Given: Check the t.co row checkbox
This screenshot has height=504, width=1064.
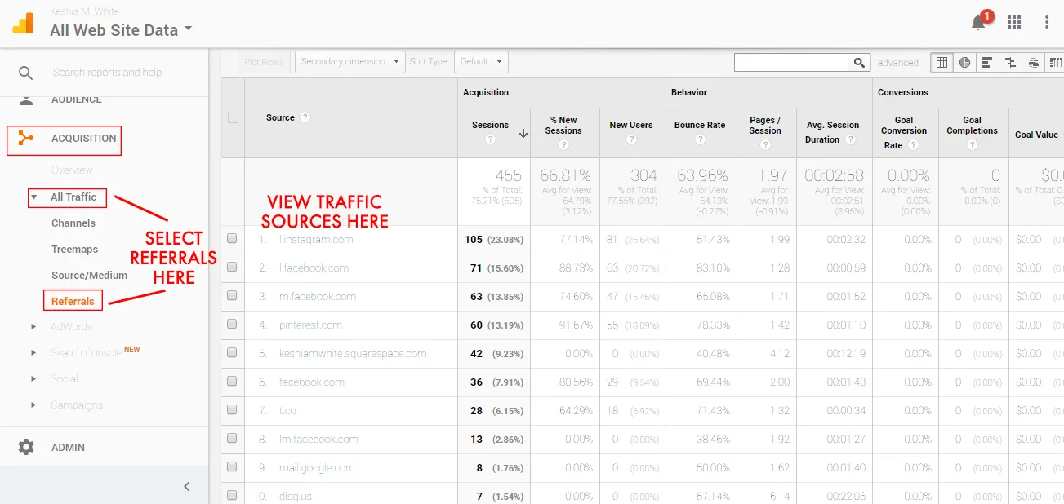Looking at the screenshot, I should (x=232, y=410).
